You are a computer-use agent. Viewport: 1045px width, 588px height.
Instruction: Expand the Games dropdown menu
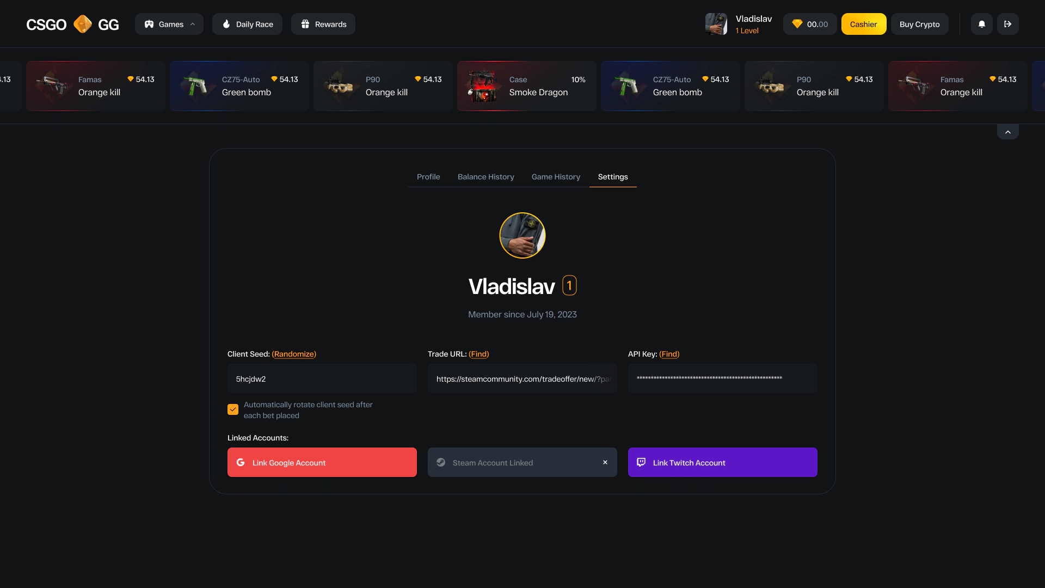pos(169,24)
